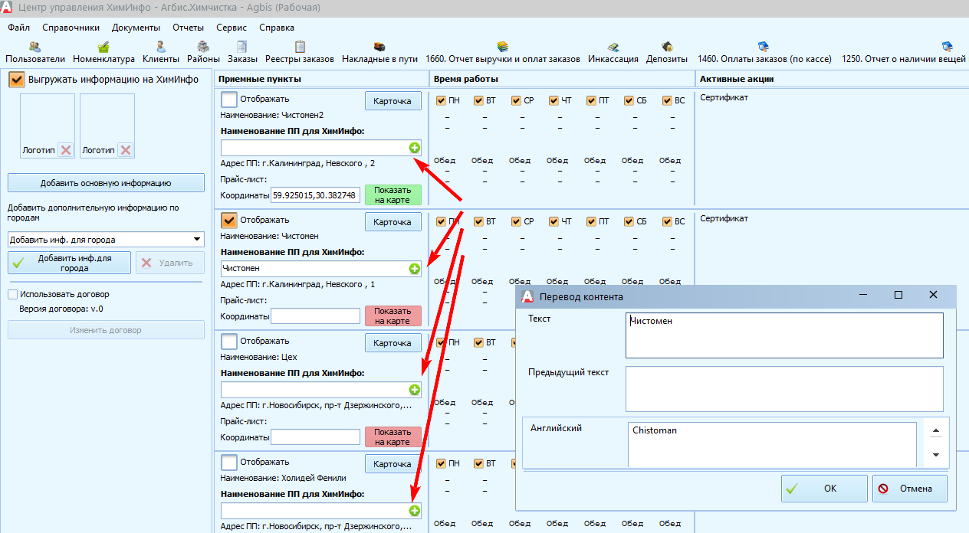
Task: Toggle ЧТ checkbox in Чистомен2 row
Action: [x=553, y=100]
